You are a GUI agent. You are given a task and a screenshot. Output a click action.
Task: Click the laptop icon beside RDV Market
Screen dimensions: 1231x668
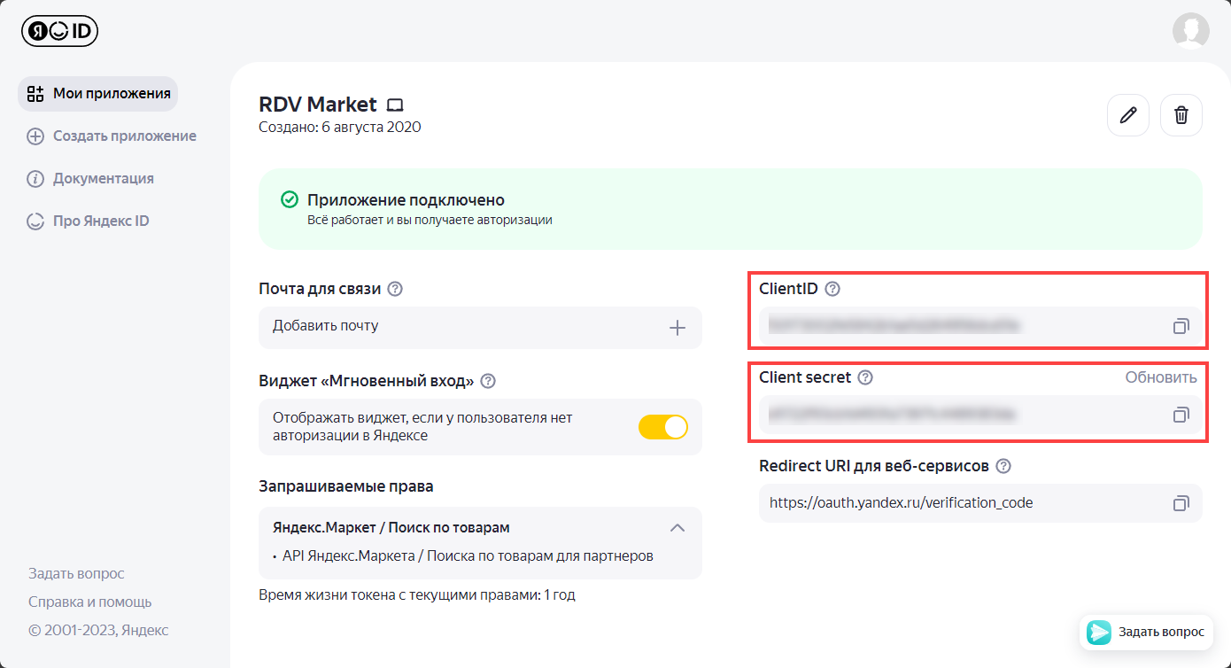tap(395, 105)
